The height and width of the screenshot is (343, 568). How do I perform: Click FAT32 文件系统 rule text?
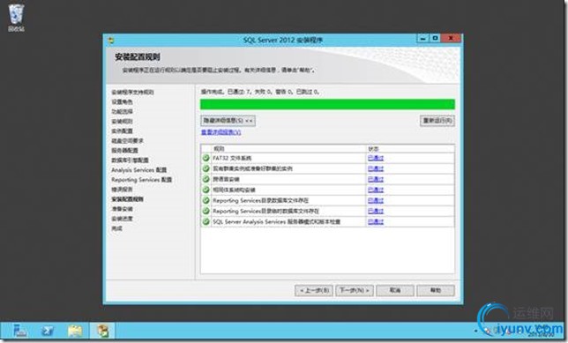(232, 159)
